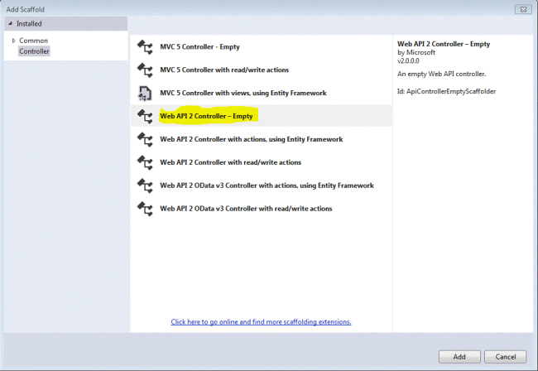538x371 pixels.
Task: Click the details pane title Web API 2 Controller – Empty
Action: 444,44
